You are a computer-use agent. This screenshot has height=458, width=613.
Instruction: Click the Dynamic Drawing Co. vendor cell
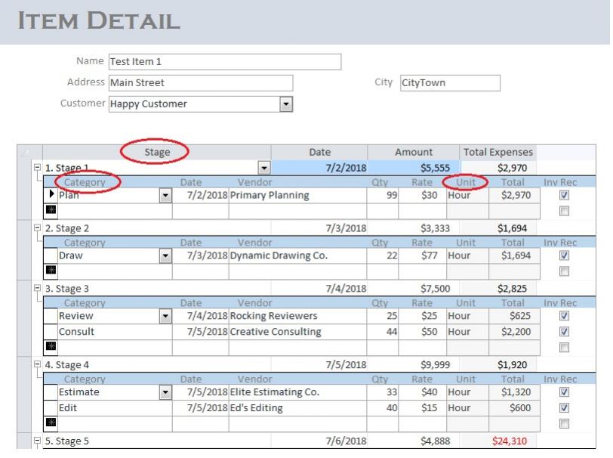click(x=297, y=255)
